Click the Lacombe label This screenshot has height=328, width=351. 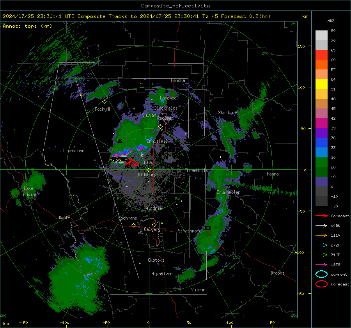coord(168,98)
